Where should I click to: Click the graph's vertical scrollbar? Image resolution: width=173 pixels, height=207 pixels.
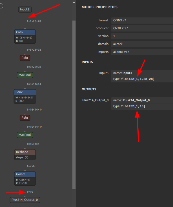click(x=74, y=104)
